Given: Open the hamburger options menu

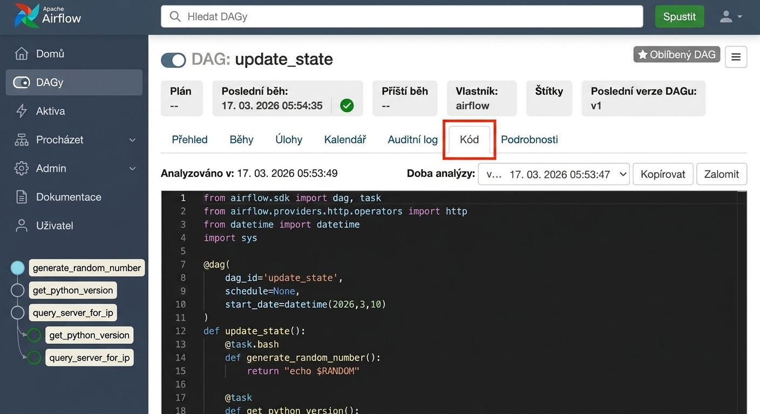Looking at the screenshot, I should pos(736,57).
